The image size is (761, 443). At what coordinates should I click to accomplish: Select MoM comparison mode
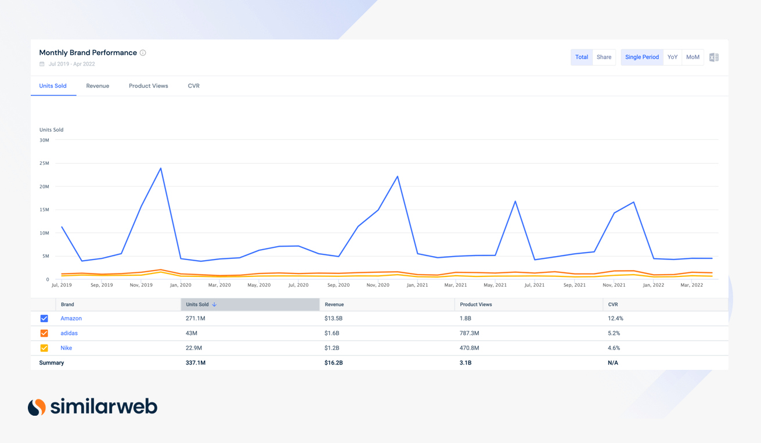(693, 57)
